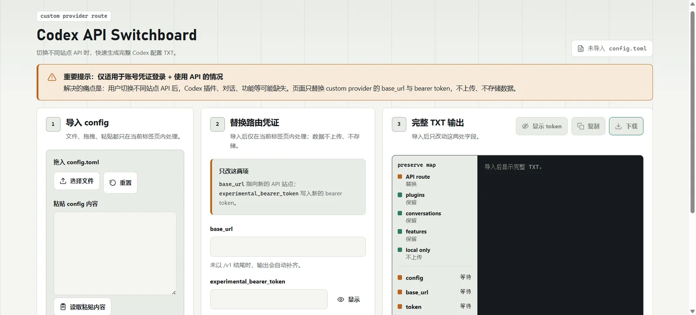Click the scrollbar up arrow
This screenshot has width=696, height=315.
693,4
